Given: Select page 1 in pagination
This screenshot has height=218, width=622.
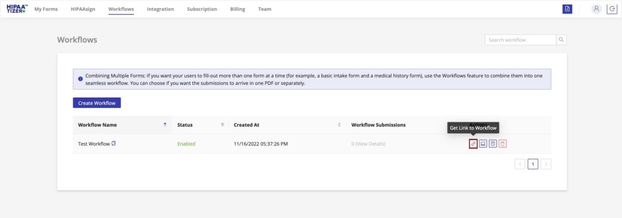Looking at the screenshot, I should point(533,165).
